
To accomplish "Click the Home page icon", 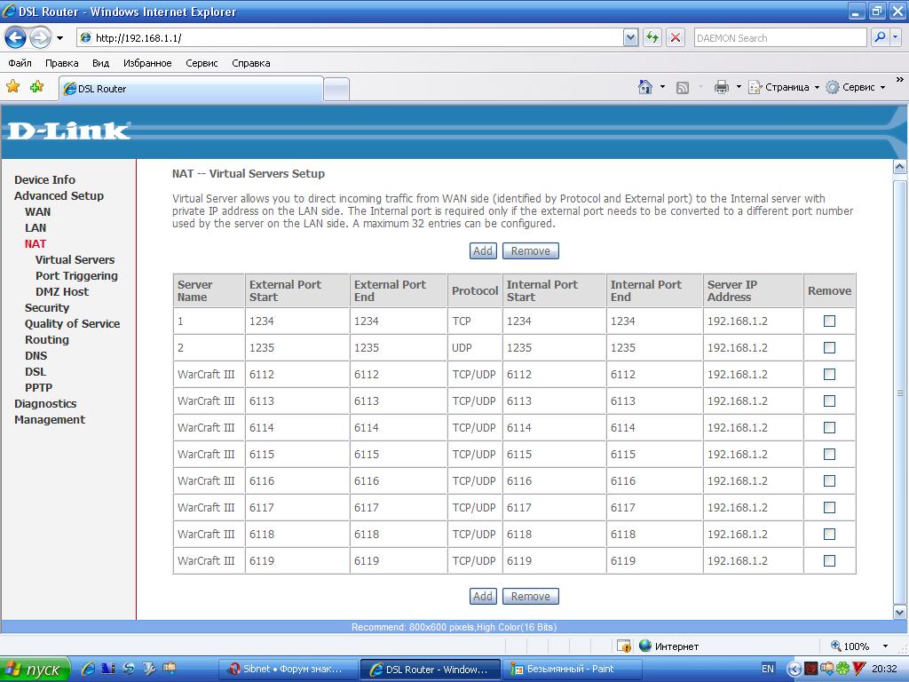I will [644, 87].
